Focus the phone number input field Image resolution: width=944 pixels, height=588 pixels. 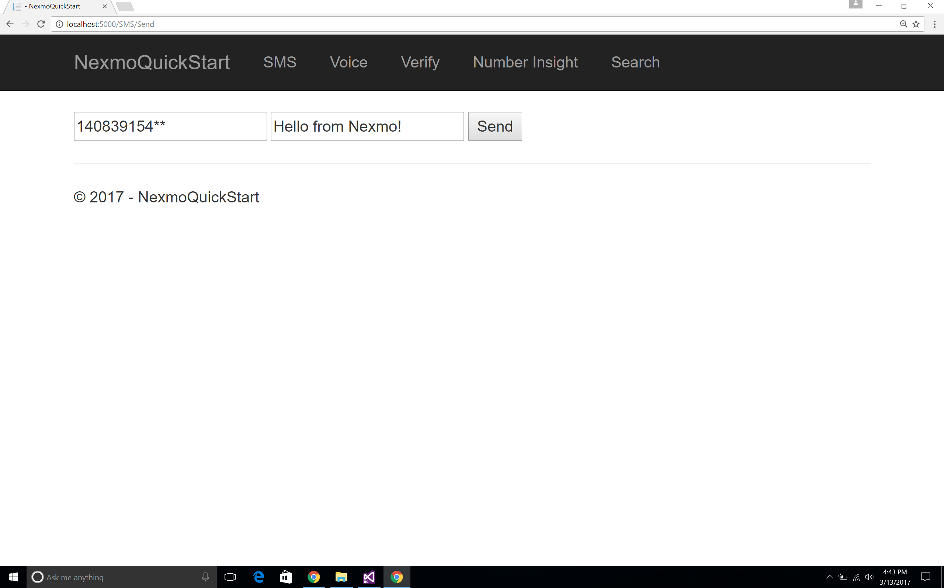tap(170, 126)
